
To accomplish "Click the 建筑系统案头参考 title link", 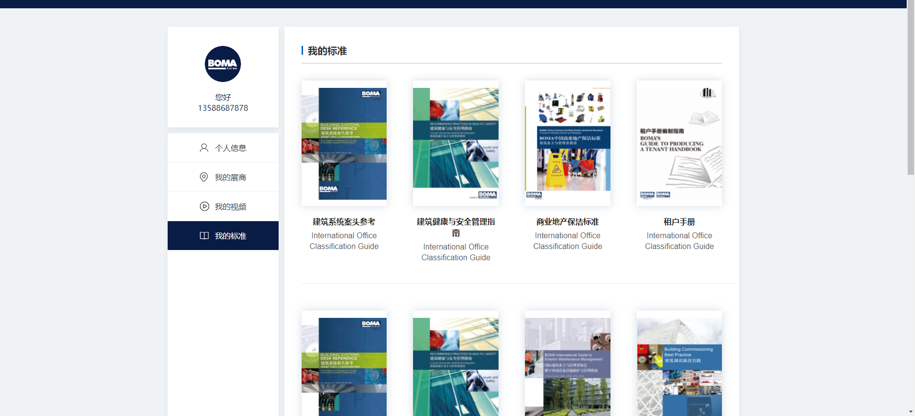I will click(x=344, y=222).
